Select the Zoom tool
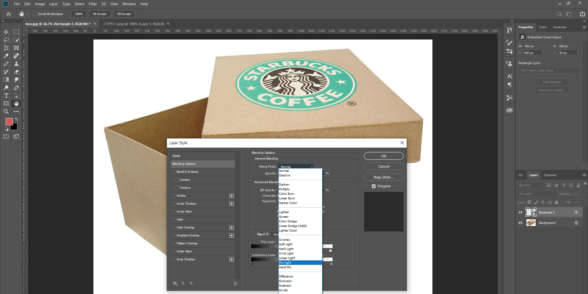 tap(6, 111)
